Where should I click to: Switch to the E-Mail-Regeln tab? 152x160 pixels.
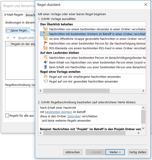point(14,15)
